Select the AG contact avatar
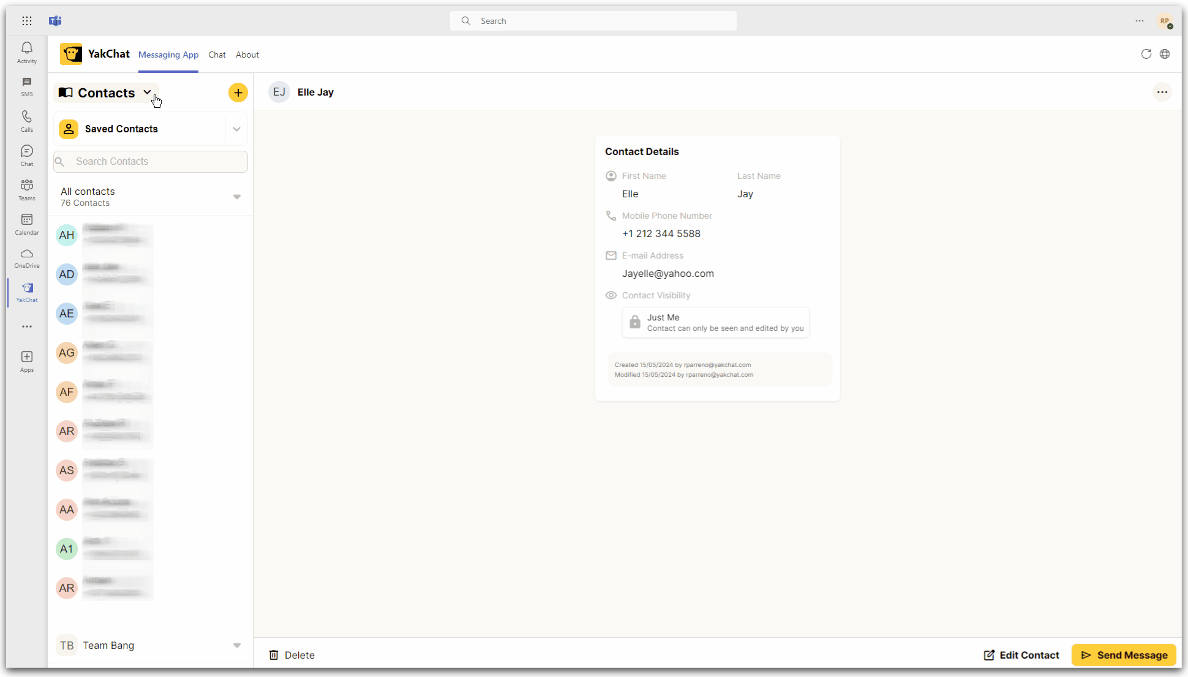The image size is (1188, 677). click(67, 353)
